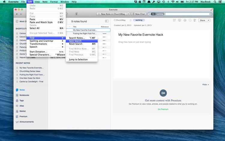The width and height of the screenshot is (225, 141).
Task: Expand the Spelling and Grammar submenu
Action: click(46, 41)
